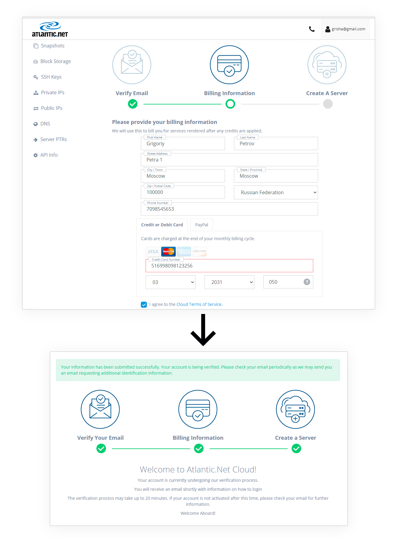Screen dimensions: 397x555
Task: Open the Russian Federation country dropdown
Action: point(276,192)
